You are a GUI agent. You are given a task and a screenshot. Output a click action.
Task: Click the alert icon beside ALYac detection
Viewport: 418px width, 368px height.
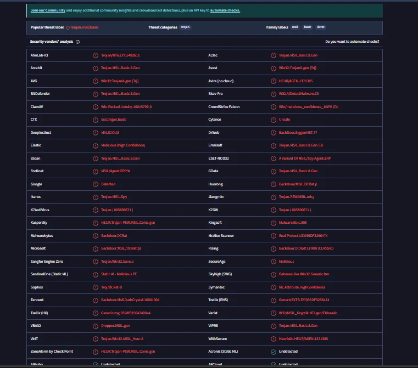(x=273, y=55)
